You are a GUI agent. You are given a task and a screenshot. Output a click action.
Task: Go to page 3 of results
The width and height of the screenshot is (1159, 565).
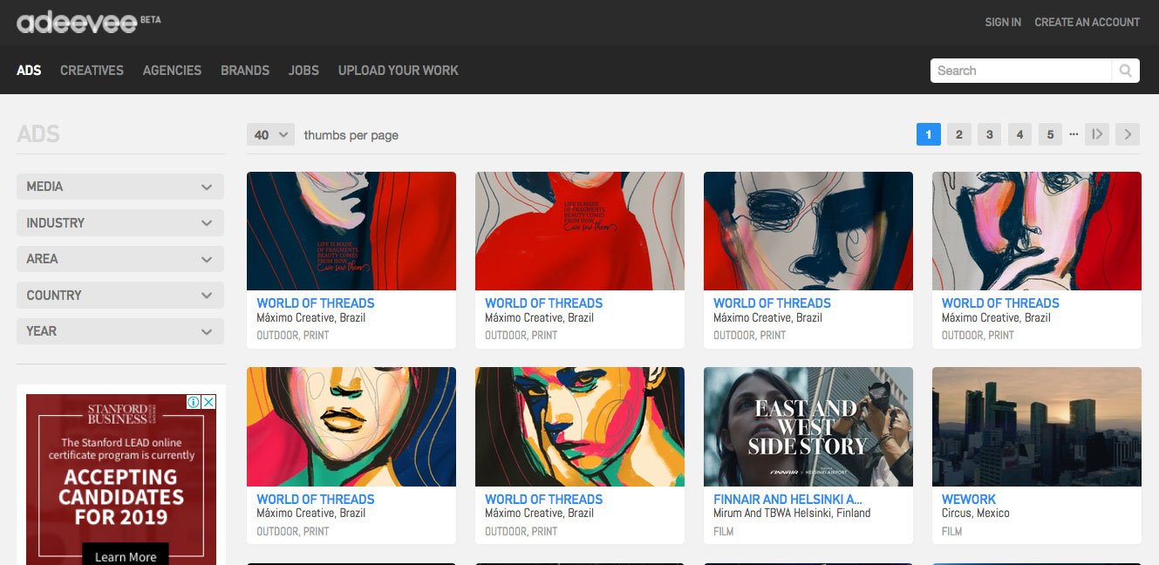tap(989, 134)
